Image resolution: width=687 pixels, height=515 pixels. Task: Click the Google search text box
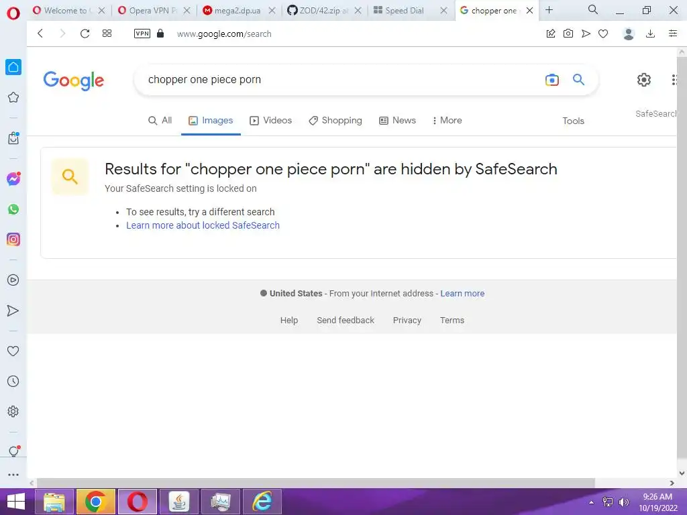pyautogui.click(x=341, y=80)
